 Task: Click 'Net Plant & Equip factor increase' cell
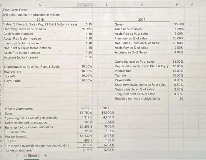pyautogui.click(x=27, y=48)
